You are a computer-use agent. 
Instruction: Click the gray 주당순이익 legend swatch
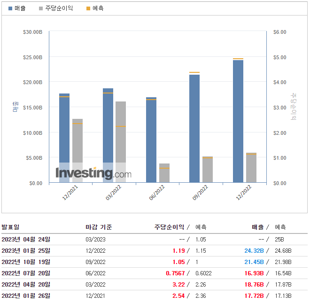coord(41,8)
